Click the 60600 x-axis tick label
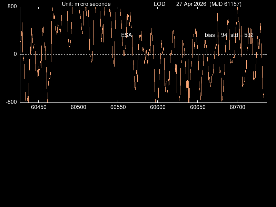This screenshot has height=207, width=276. [158, 107]
